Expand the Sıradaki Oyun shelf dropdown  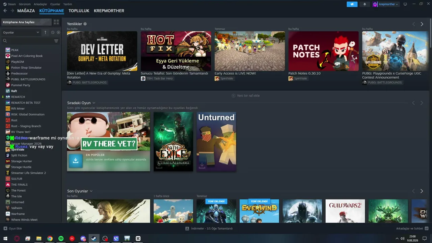coord(94,103)
